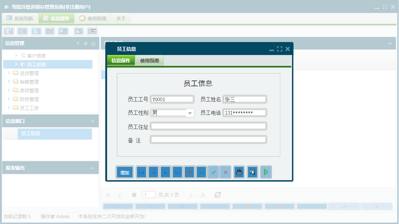This screenshot has height=224, width=399.
Task: Open the 使用指南 tab in the employee dialog
Action: tap(150, 61)
